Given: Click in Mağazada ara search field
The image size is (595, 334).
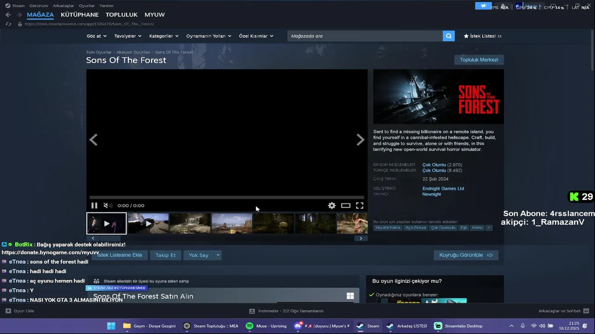Looking at the screenshot, I should tap(365, 36).
